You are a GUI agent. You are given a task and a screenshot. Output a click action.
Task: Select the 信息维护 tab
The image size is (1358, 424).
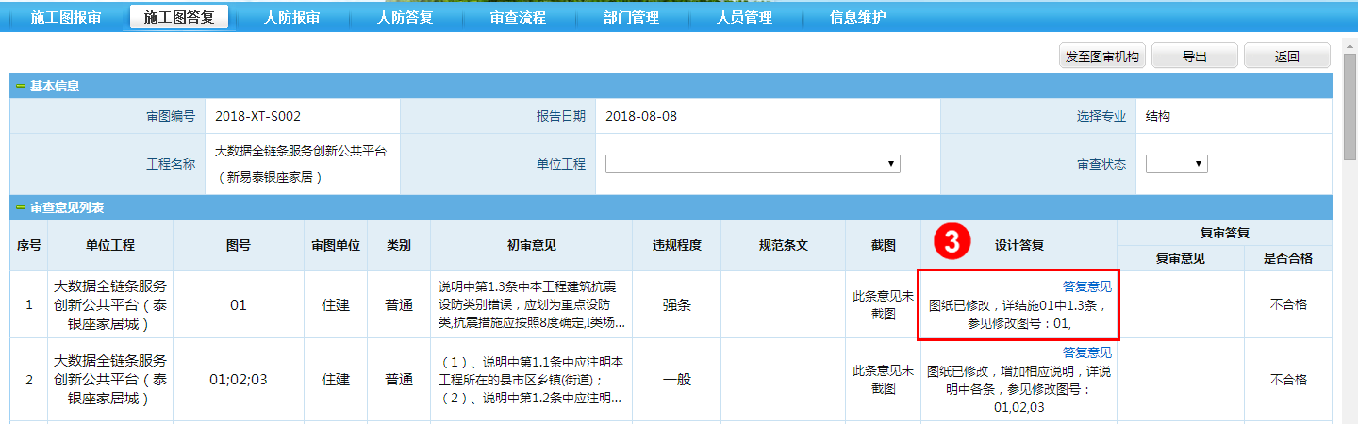click(857, 17)
